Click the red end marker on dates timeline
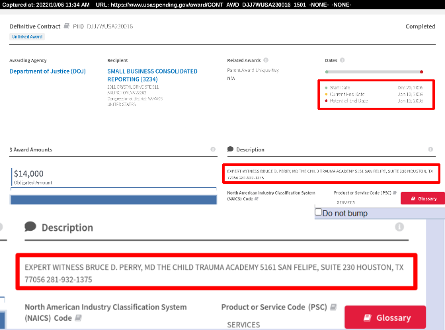Viewport: 445px width, 330px height. coord(421,71)
